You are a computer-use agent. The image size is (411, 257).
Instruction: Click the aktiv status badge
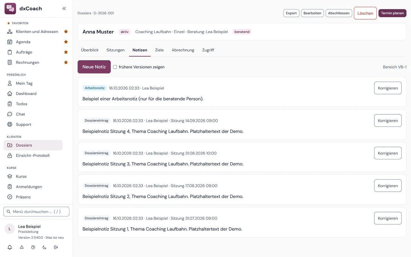125,32
